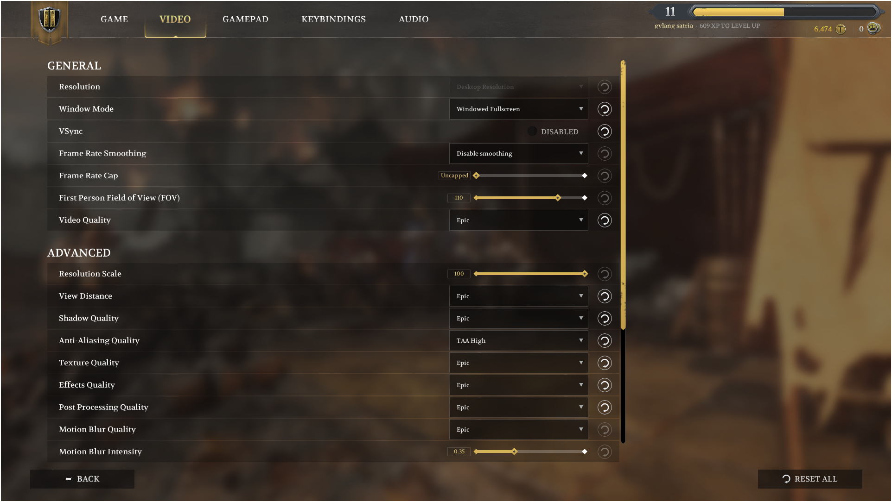The width and height of the screenshot is (892, 502).
Task: Reset the VSync setting to default
Action: [x=604, y=131]
